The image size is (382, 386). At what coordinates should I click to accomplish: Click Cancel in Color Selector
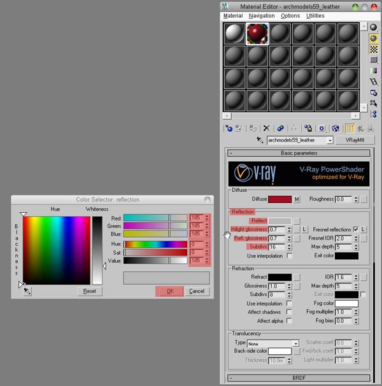click(x=197, y=291)
